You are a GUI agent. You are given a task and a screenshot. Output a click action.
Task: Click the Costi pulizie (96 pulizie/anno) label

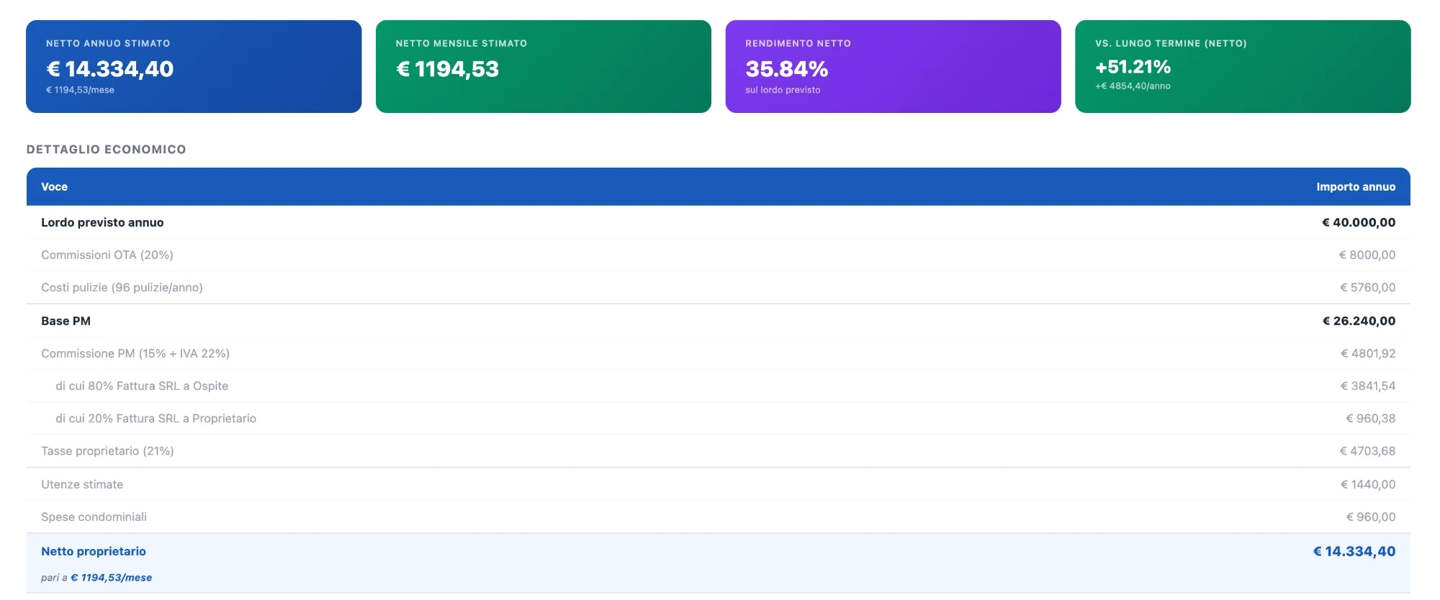[122, 287]
